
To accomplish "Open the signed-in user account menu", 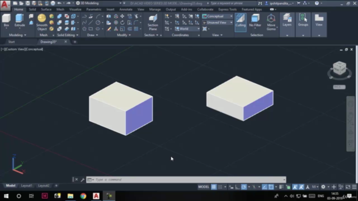I will pyautogui.click(x=280, y=3).
